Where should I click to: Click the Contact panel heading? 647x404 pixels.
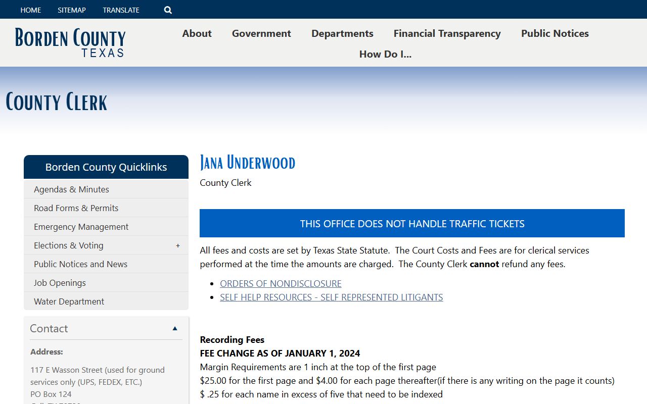(49, 328)
